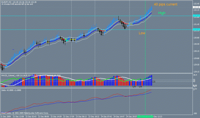The width and height of the screenshot is (200, 118).
Task: Click the 132.45 price scale value
Action: pyautogui.click(x=196, y=4)
